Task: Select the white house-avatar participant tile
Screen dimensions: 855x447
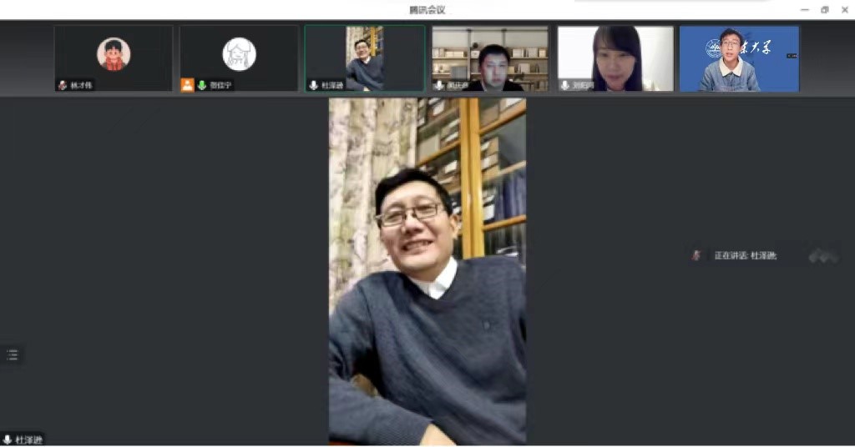Action: click(239, 55)
